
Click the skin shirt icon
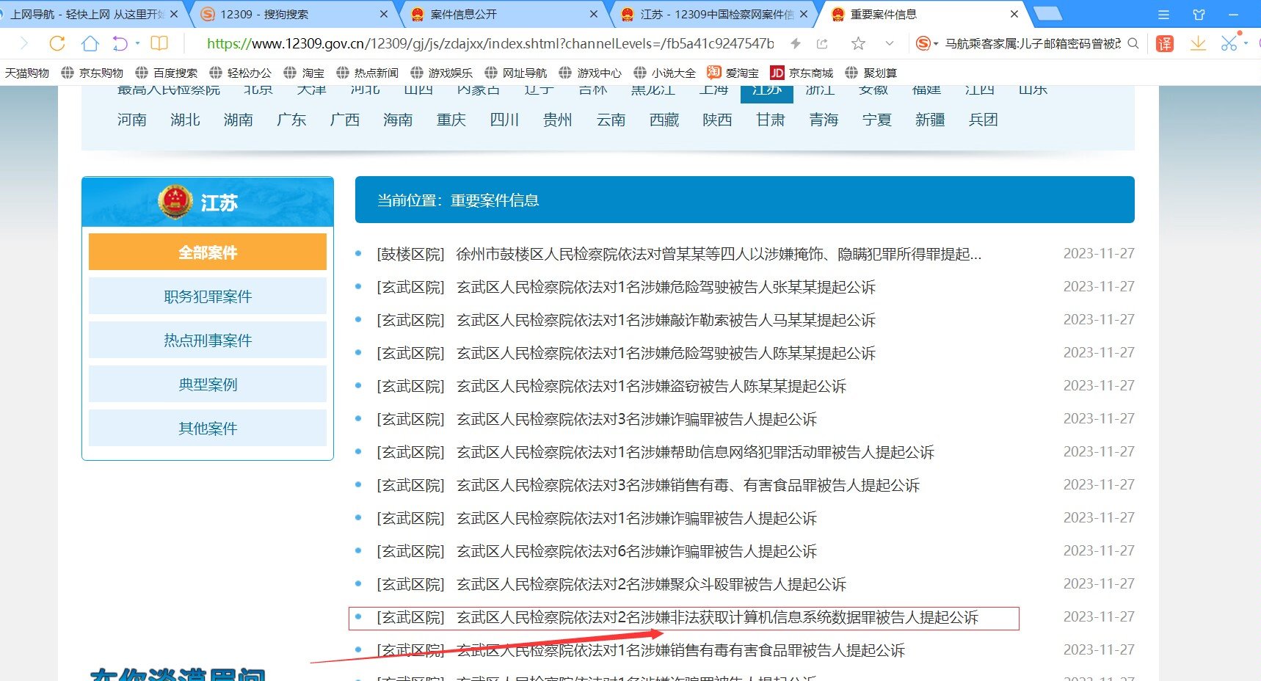coord(1199,14)
